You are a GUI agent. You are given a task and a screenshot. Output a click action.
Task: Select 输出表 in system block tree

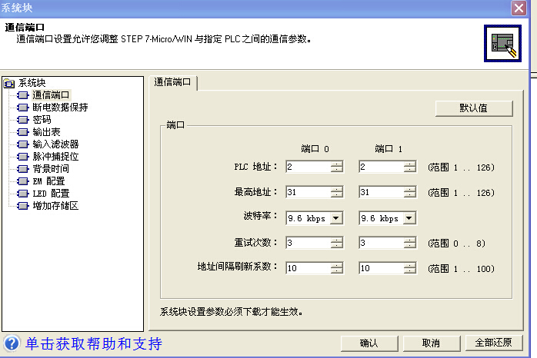(47, 132)
